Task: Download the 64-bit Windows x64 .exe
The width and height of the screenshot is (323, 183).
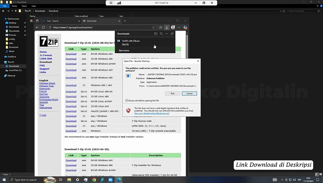Action: (71, 54)
